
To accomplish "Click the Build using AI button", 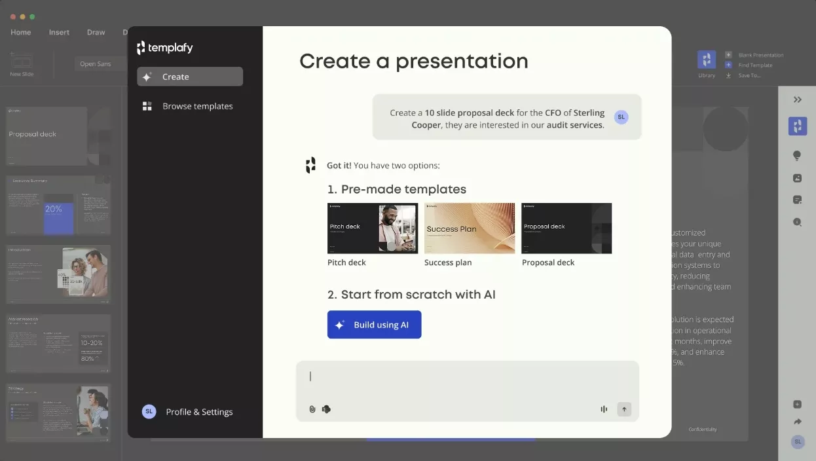I will (374, 324).
